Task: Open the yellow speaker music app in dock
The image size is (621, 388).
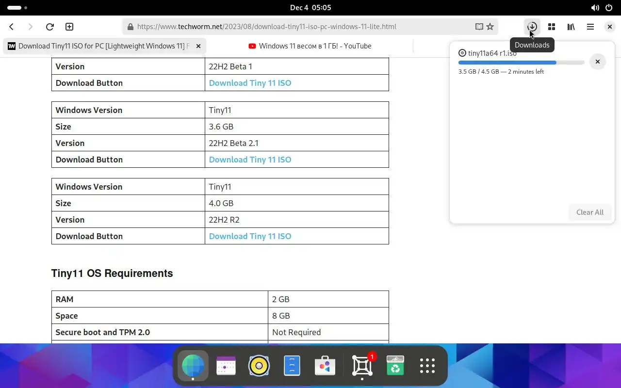Action: pos(259,365)
